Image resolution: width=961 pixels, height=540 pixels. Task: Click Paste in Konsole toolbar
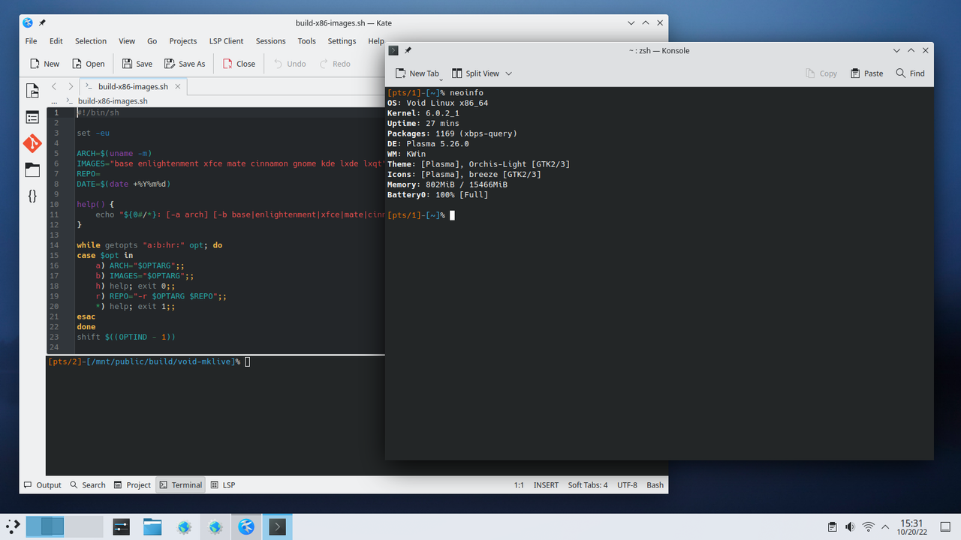point(866,73)
